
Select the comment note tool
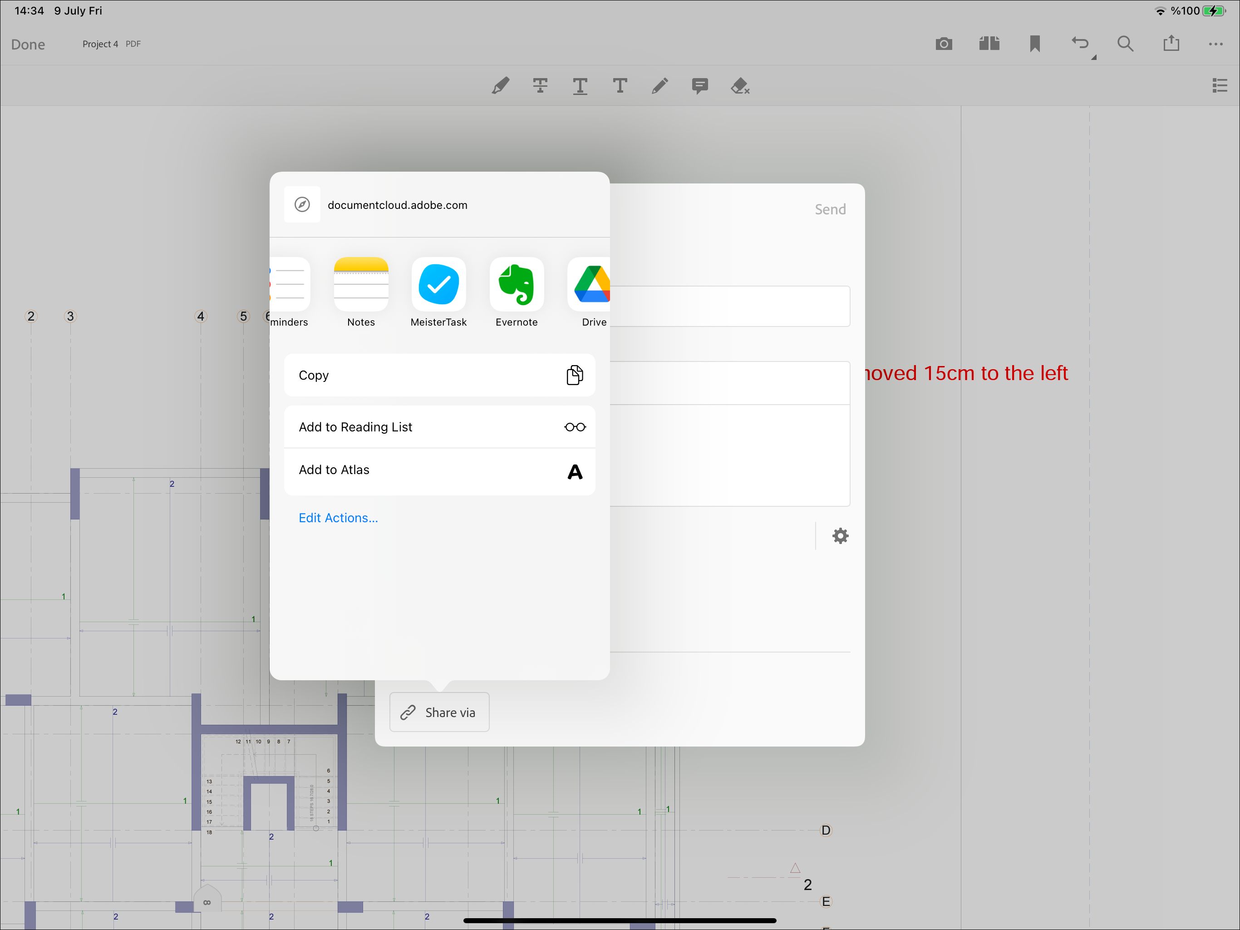pos(699,86)
